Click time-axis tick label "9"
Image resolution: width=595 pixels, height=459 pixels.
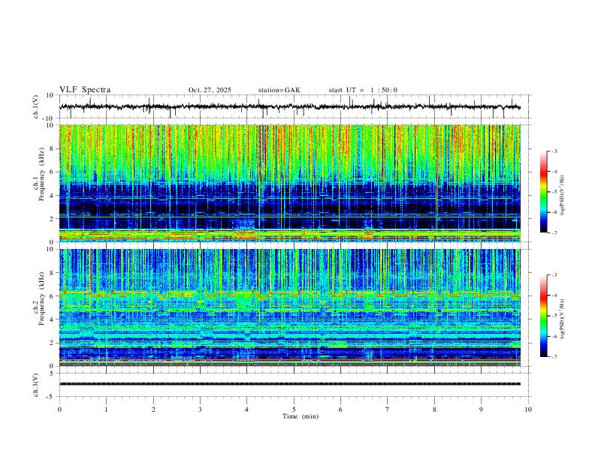481,409
